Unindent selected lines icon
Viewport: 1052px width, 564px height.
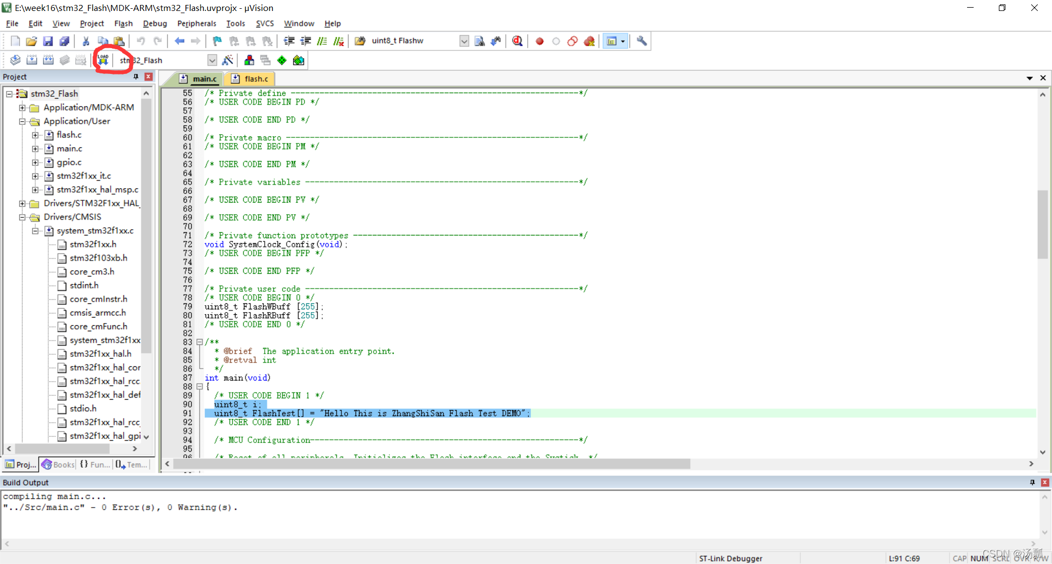pyautogui.click(x=306, y=41)
